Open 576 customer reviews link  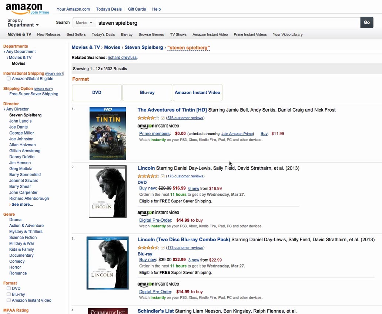coord(185,118)
